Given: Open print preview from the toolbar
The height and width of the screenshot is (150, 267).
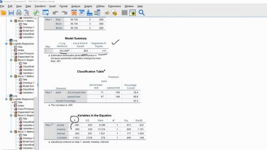Looking at the screenshot, I should (x=27, y=13).
